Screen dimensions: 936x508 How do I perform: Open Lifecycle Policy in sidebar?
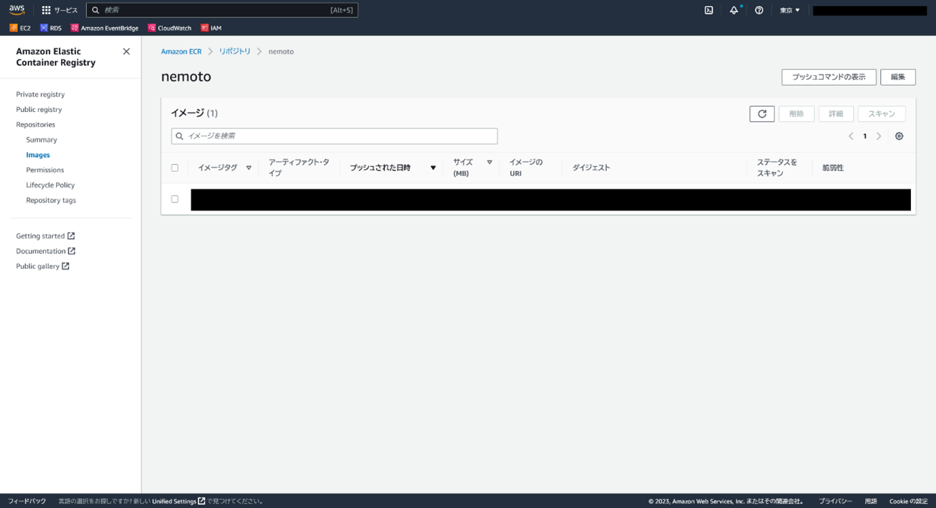click(50, 185)
